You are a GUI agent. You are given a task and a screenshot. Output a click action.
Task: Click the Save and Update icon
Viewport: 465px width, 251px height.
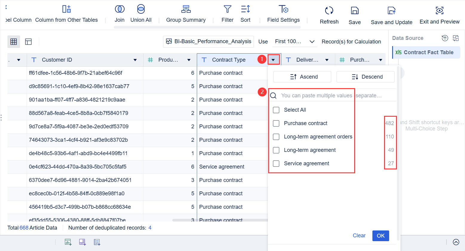tap(391, 11)
